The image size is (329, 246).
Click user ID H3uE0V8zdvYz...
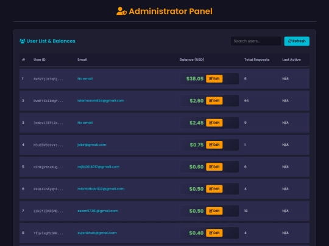tap(48, 145)
